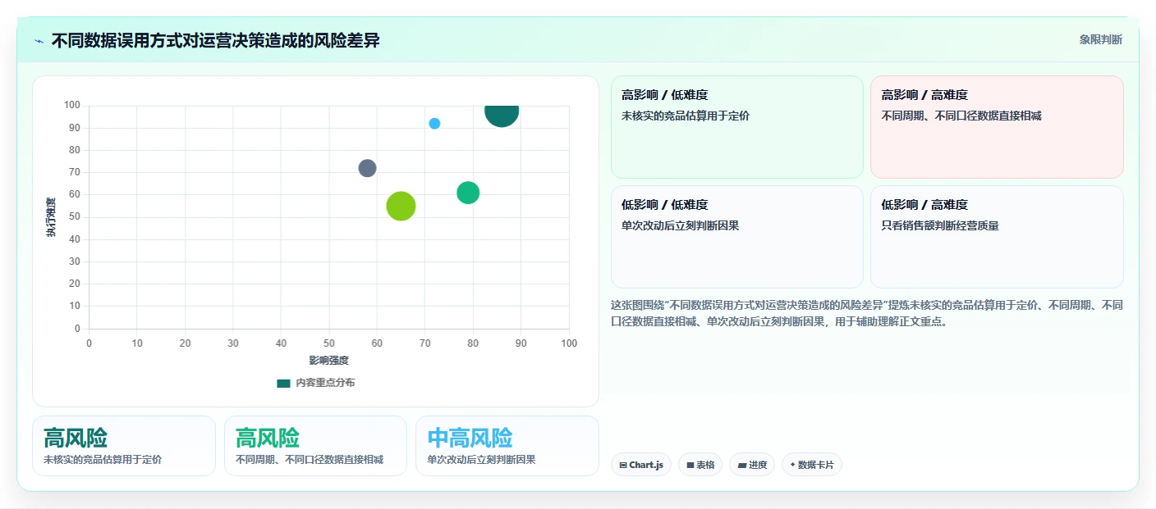The image size is (1156, 509).
Task: Click the text 单次改动后立刻判断因果 in quadrant card
Action: pyautogui.click(x=681, y=225)
